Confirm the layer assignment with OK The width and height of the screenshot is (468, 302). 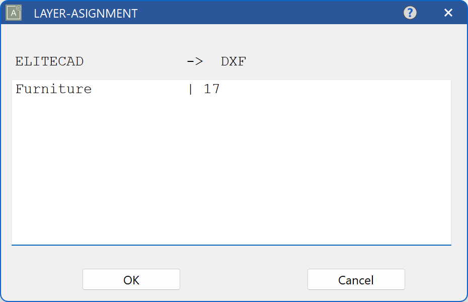131,279
